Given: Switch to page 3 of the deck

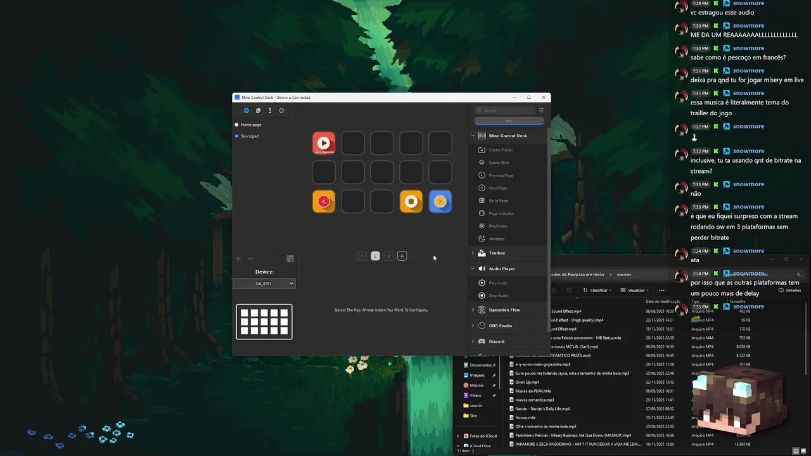Looking at the screenshot, I should tap(388, 256).
